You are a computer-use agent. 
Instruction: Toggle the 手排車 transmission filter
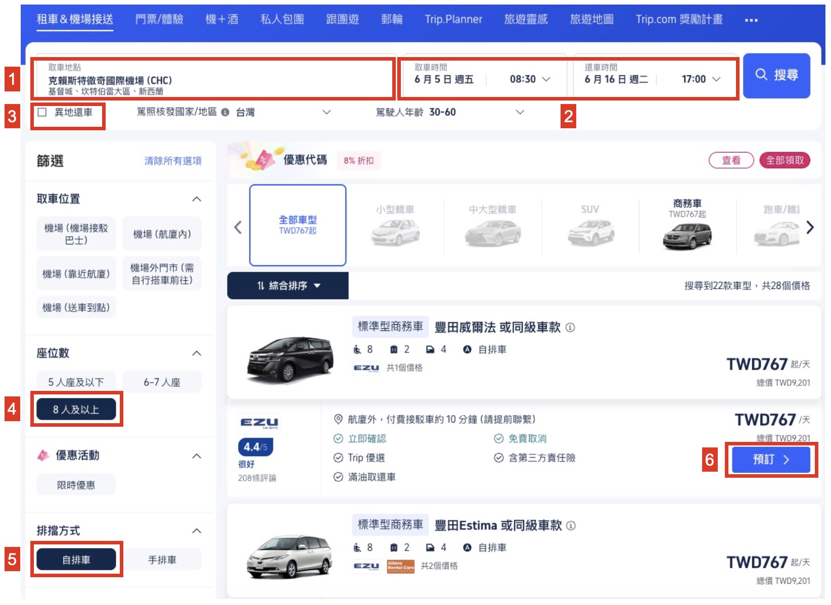pyautogui.click(x=162, y=560)
